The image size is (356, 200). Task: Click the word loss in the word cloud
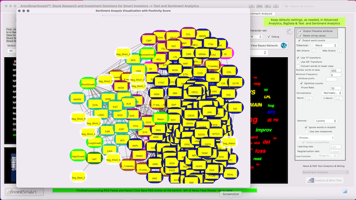click(x=260, y=151)
